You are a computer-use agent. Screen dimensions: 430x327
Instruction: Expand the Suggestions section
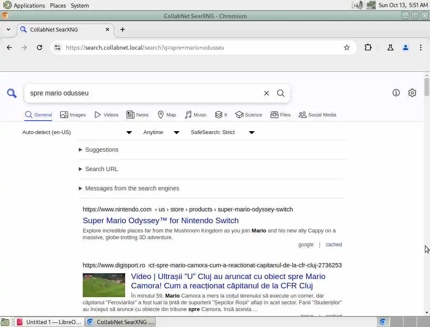99,150
